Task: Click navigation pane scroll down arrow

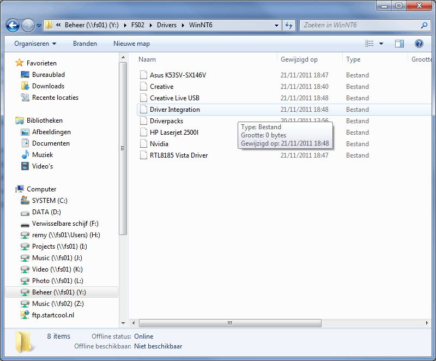Action: point(123,323)
